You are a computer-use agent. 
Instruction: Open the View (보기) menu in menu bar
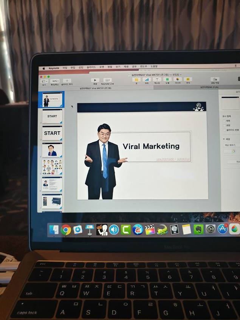[x=118, y=67]
